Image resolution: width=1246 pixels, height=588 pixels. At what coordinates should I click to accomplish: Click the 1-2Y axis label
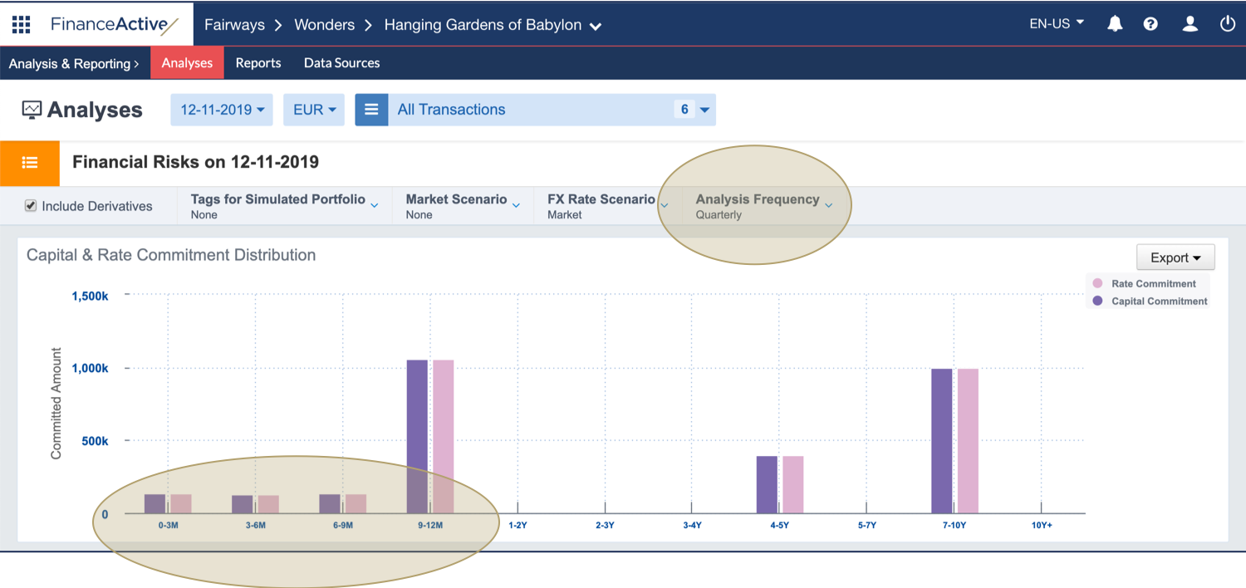pyautogui.click(x=518, y=526)
